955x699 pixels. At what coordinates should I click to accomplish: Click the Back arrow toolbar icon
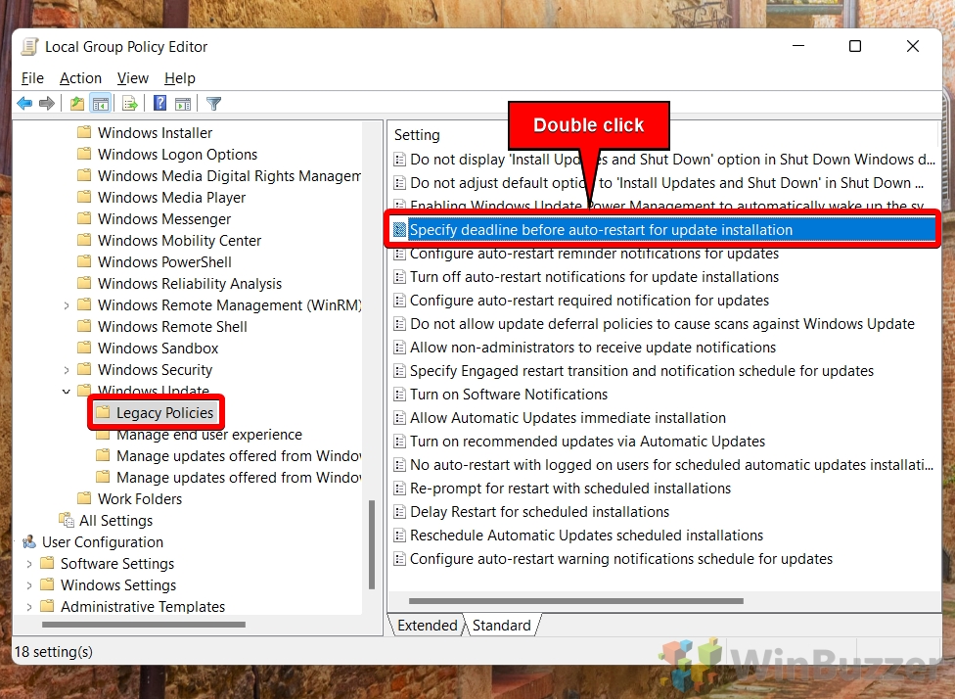click(x=25, y=104)
